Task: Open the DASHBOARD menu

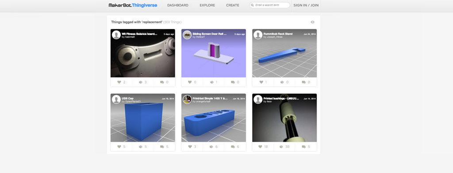Action: click(178, 5)
